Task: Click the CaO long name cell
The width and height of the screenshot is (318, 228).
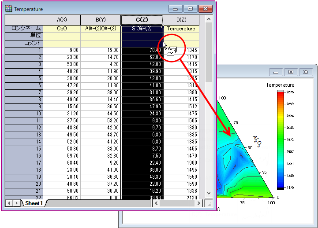Action: click(62, 29)
